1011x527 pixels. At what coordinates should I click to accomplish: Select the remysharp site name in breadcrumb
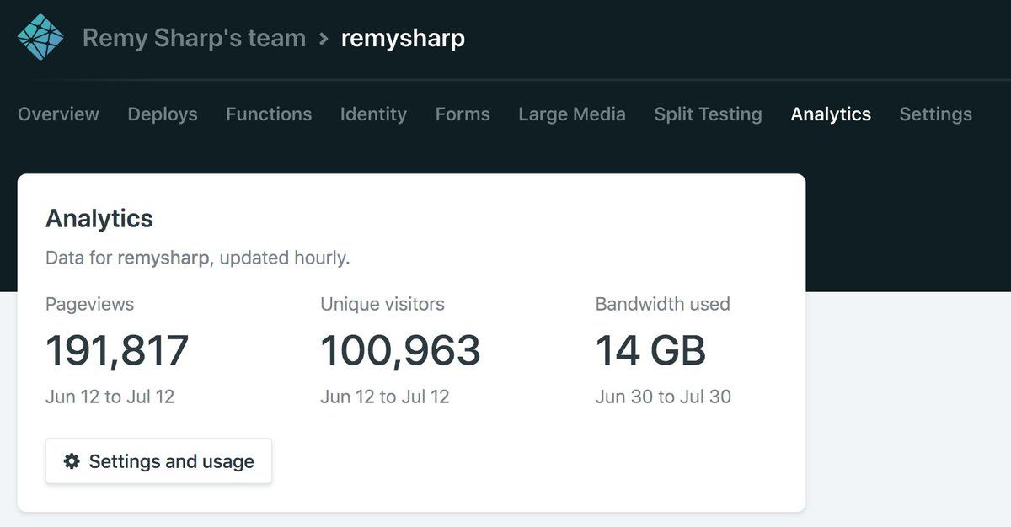[403, 39]
